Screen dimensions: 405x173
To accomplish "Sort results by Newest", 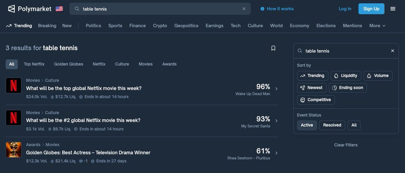I will click(x=312, y=88).
